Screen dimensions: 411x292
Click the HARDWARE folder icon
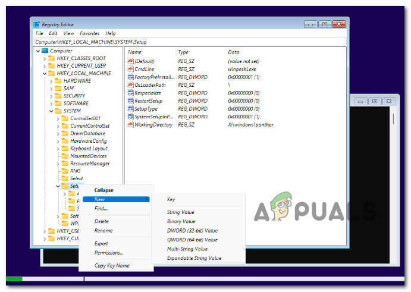coord(58,81)
